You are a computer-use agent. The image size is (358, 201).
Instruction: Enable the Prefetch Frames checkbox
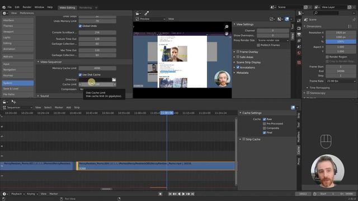258,45
